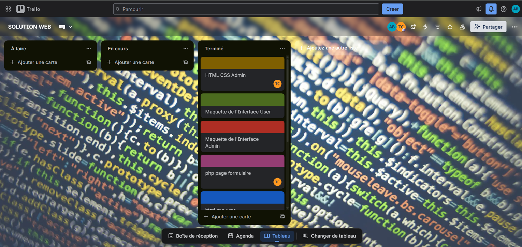Open the Maquette de l'Interface Admin card
The width and height of the screenshot is (522, 247).
[242, 136]
